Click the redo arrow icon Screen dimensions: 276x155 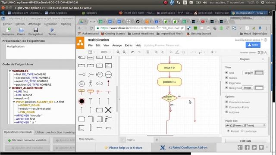click(x=139, y=52)
